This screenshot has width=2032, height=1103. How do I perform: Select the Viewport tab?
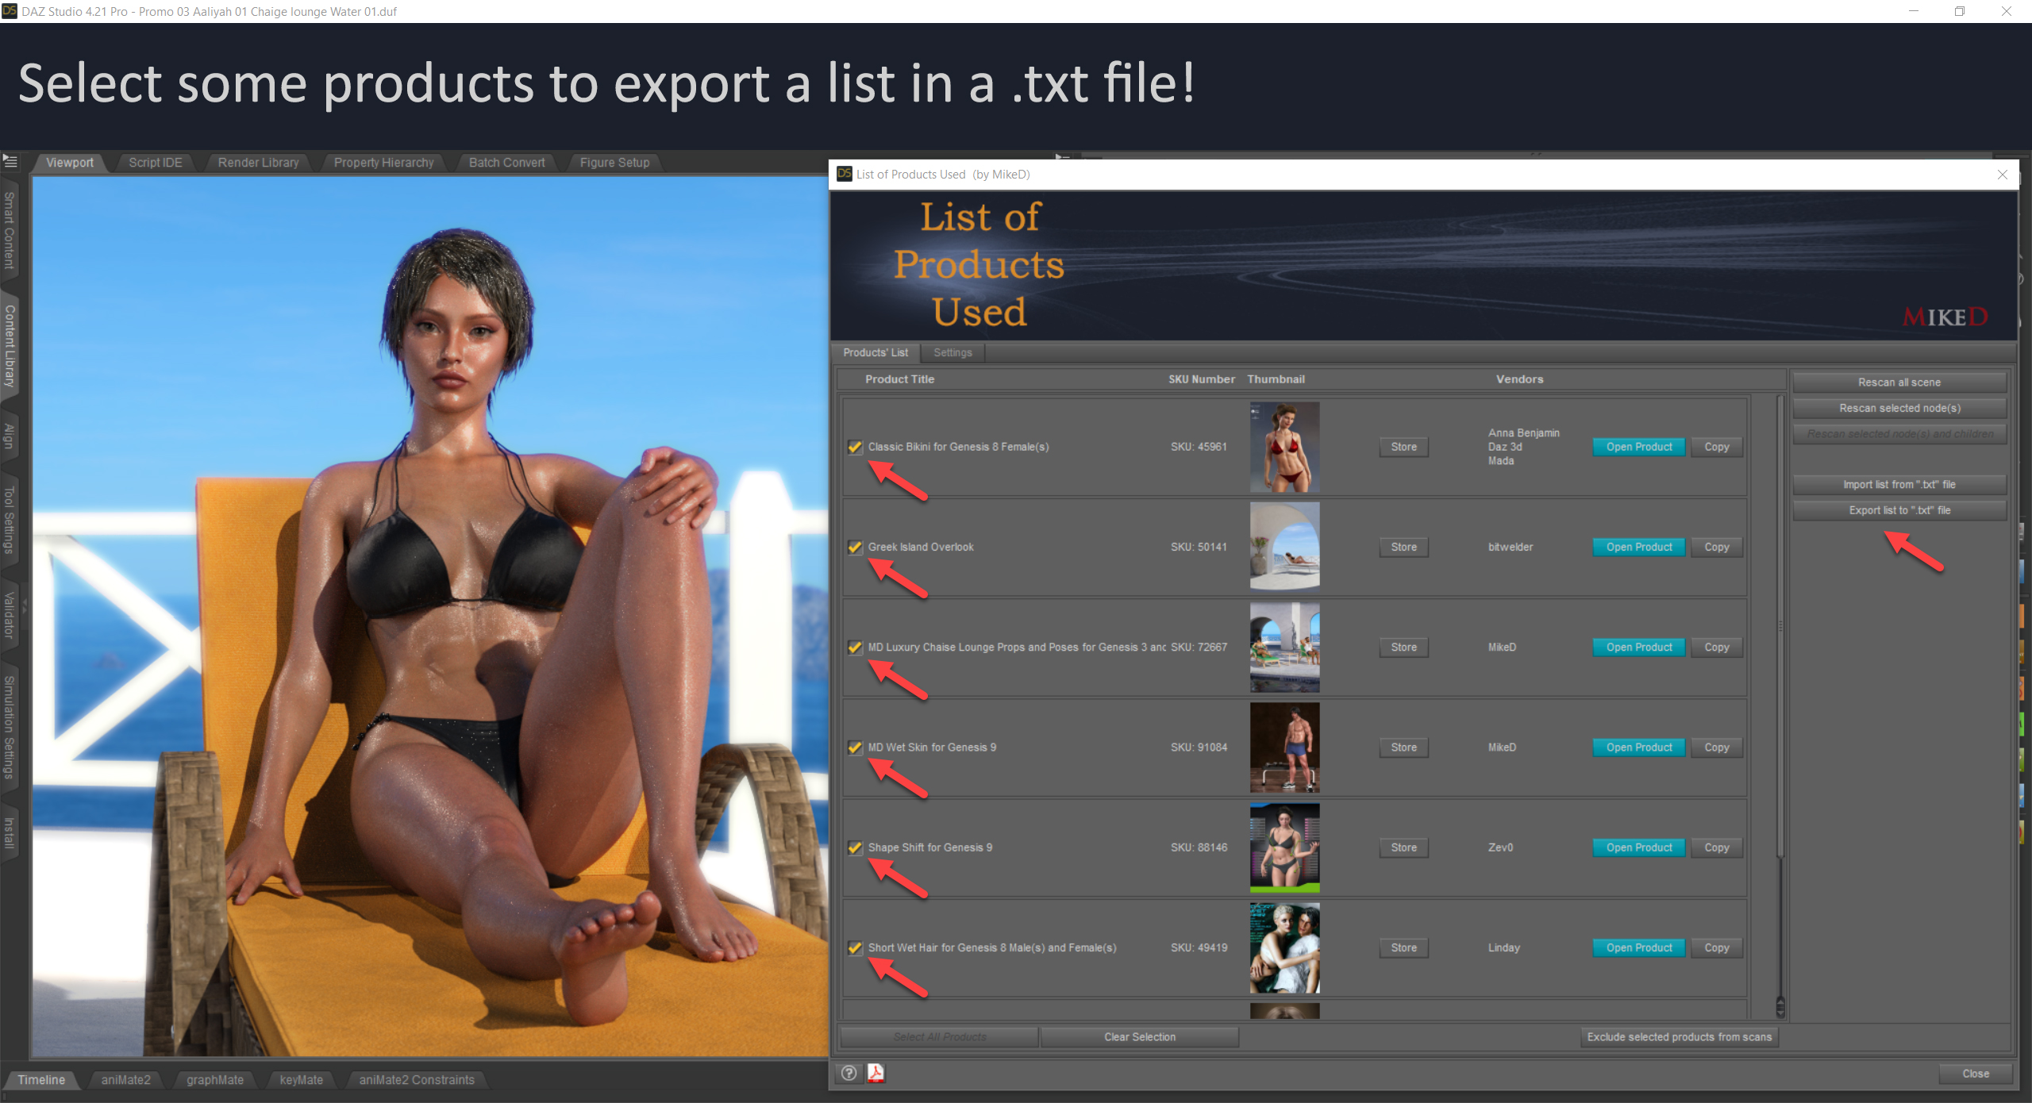pyautogui.click(x=70, y=163)
